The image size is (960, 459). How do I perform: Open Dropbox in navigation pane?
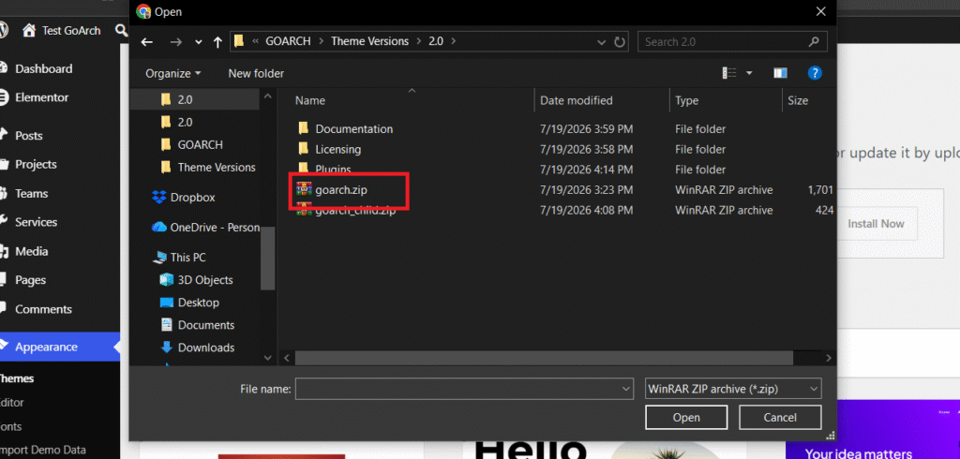[x=192, y=198]
